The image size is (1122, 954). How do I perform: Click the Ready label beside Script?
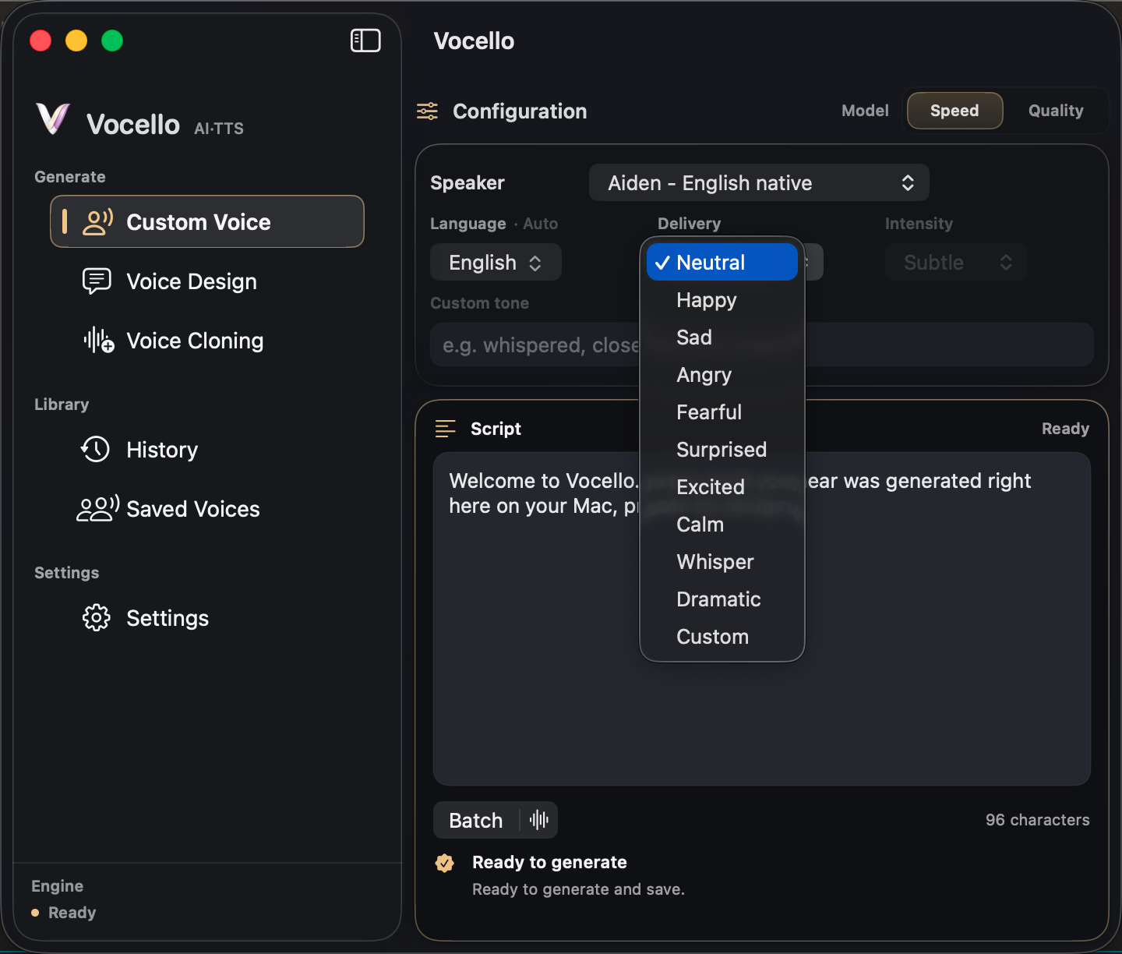click(x=1065, y=429)
